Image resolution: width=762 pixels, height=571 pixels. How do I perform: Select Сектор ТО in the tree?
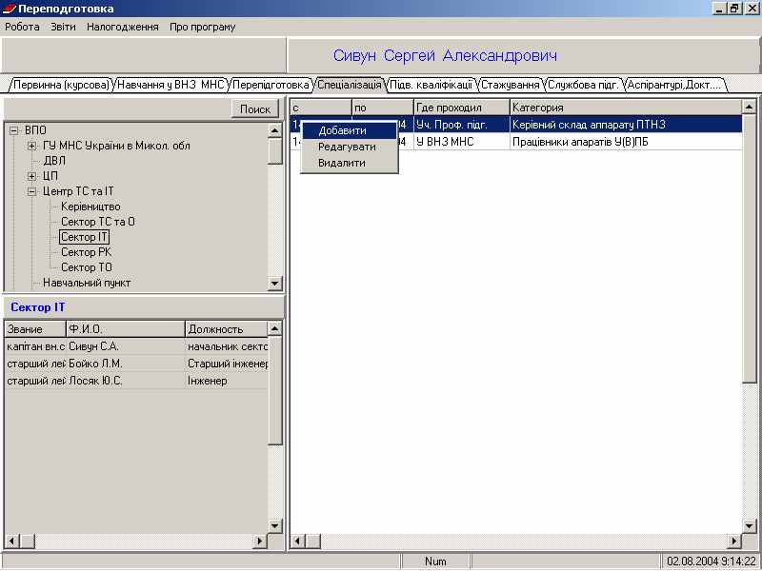click(87, 267)
